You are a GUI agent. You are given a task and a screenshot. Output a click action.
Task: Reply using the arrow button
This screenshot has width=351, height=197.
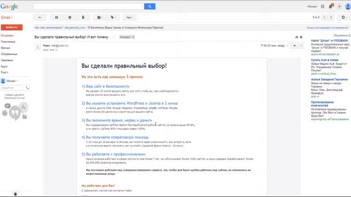tap(295, 45)
